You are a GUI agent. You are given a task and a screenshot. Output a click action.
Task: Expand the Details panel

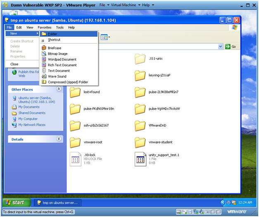[59, 139]
